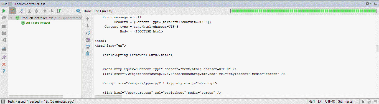Clear console with trash icon
The image size is (379, 104).
point(88,53)
